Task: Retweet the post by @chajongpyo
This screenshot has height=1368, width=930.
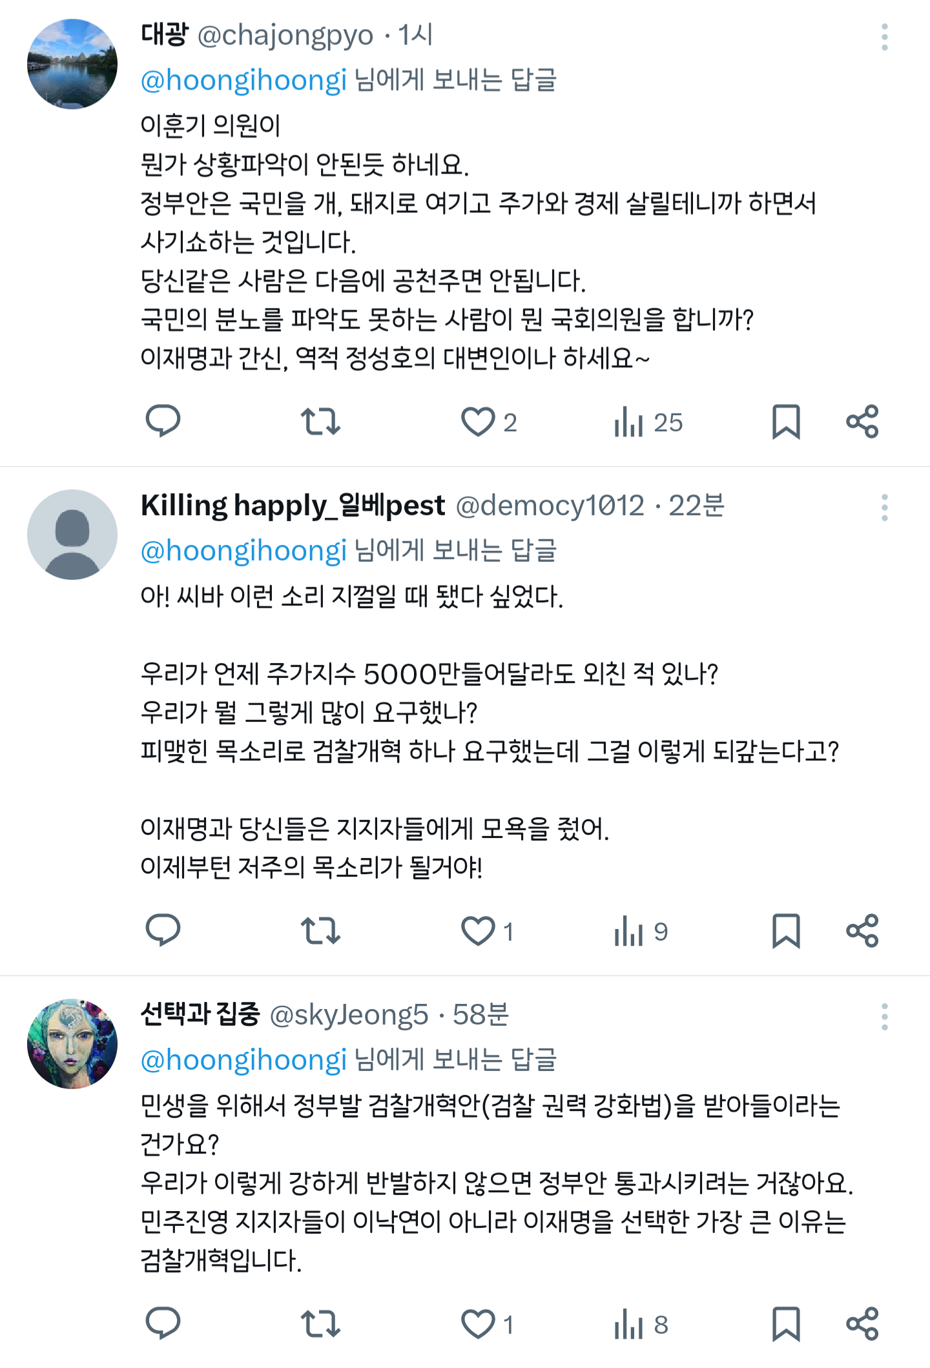Action: (x=320, y=422)
